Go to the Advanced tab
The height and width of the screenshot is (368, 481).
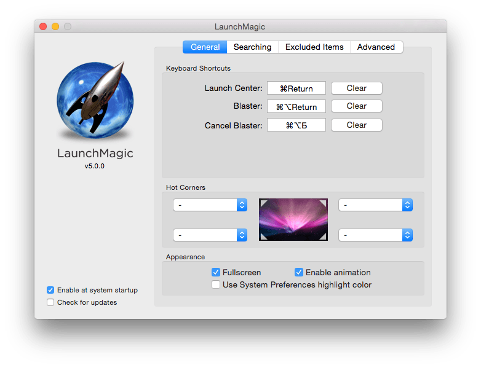pos(376,47)
